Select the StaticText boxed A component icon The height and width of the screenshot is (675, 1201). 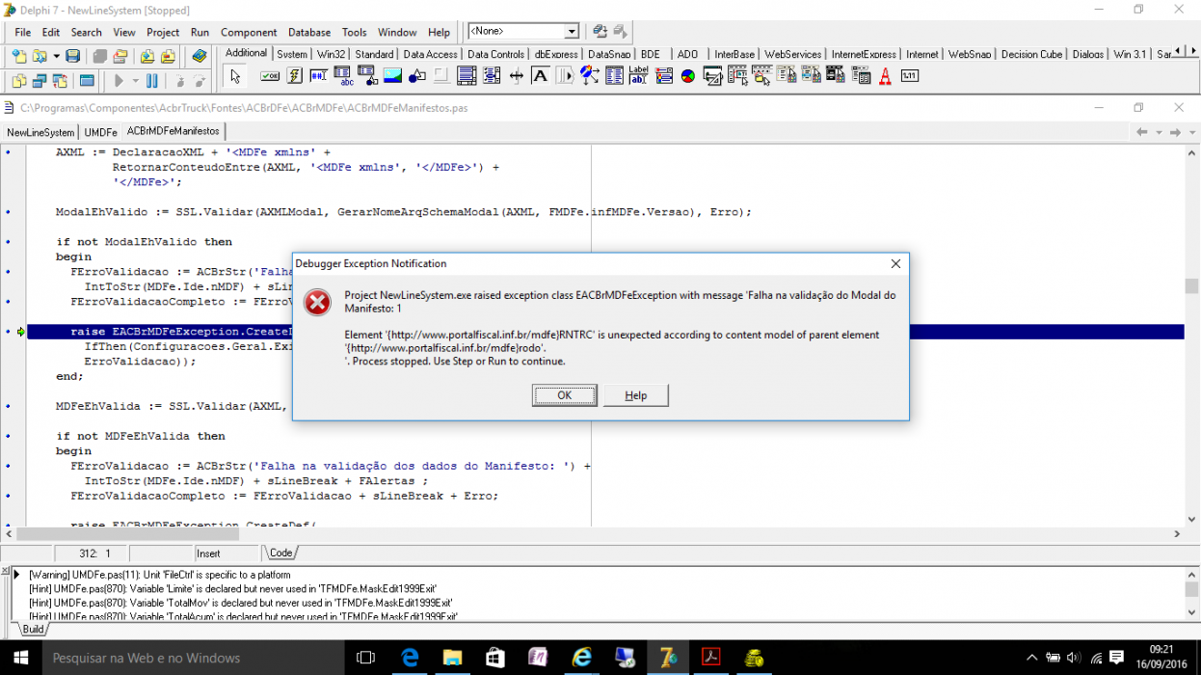click(x=541, y=76)
